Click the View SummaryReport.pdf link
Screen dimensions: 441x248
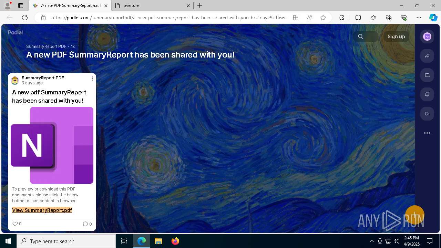coord(42,210)
